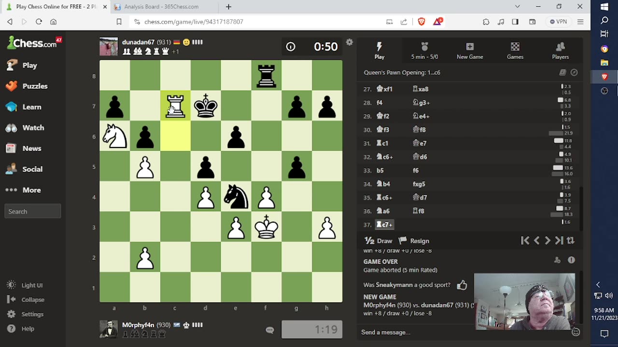Open the Windows notification center
618x347 pixels.
click(x=604, y=334)
